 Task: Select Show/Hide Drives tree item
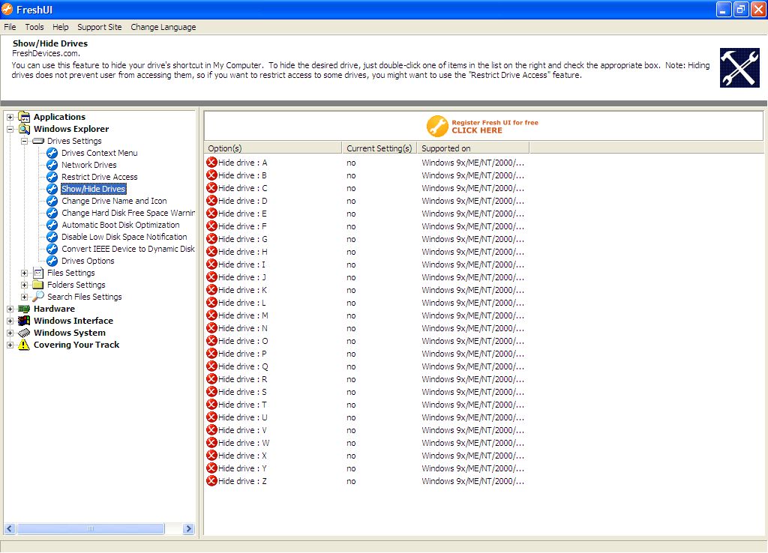point(93,189)
